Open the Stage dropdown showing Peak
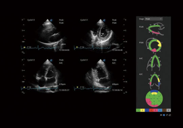The image size is (183, 128). [x=154, y=19]
